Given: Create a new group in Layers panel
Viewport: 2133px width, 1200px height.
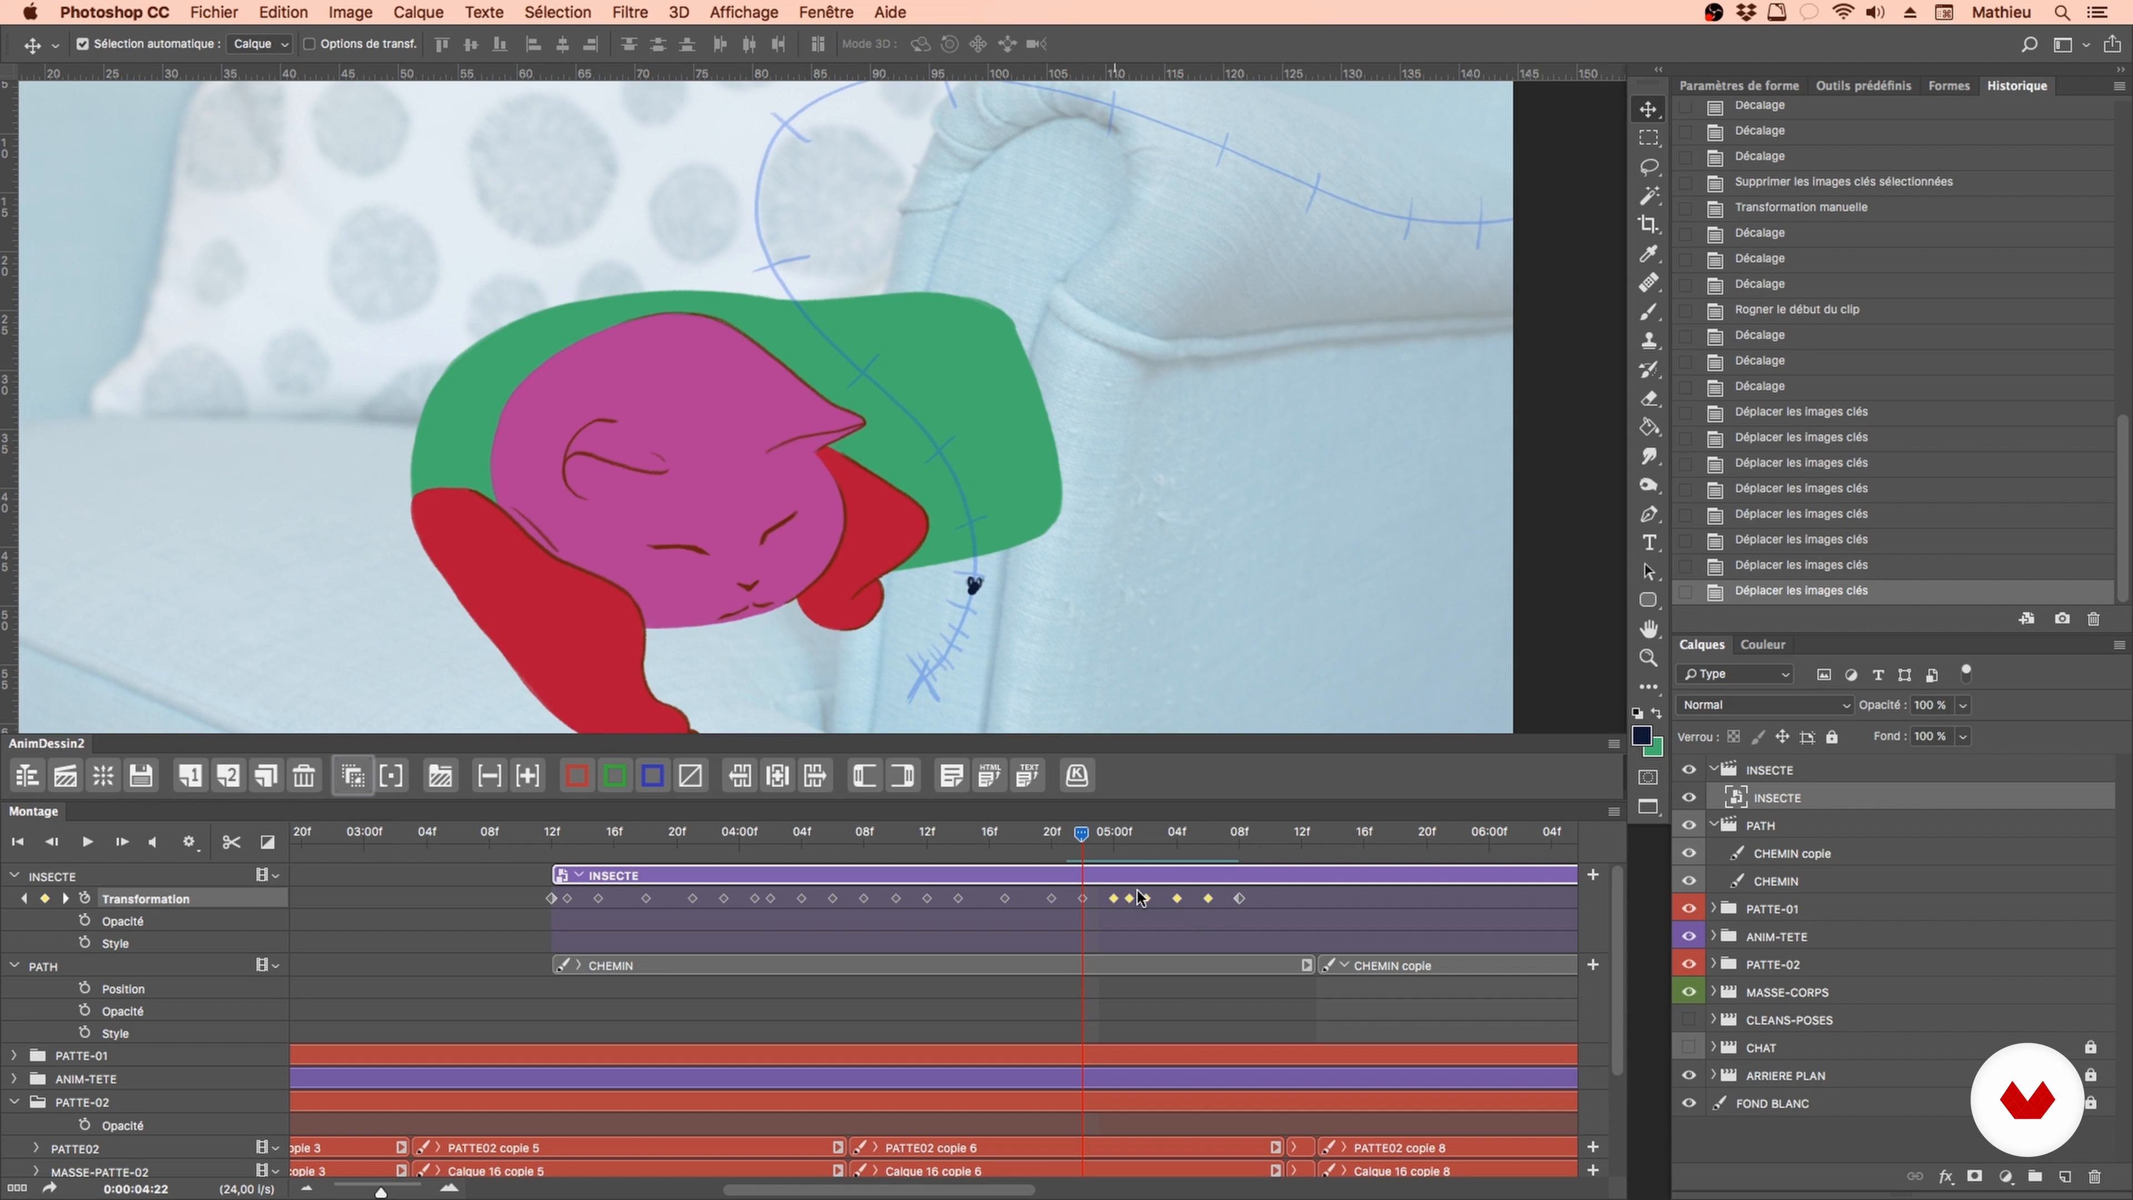Looking at the screenshot, I should [x=2035, y=1177].
